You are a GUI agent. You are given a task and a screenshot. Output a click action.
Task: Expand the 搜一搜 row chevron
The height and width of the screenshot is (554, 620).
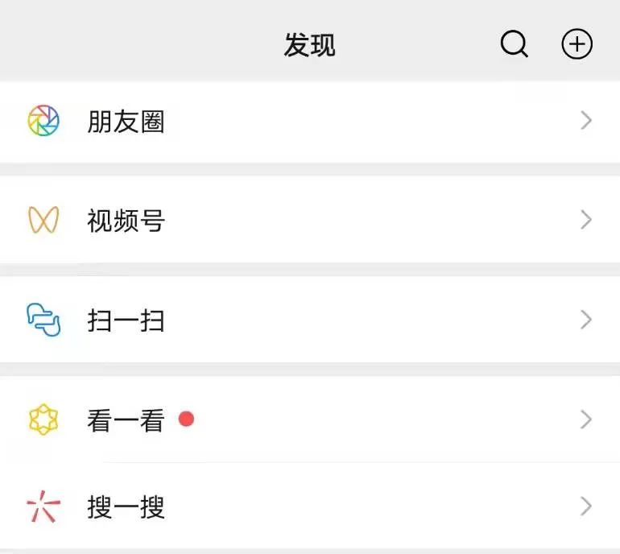[586, 507]
